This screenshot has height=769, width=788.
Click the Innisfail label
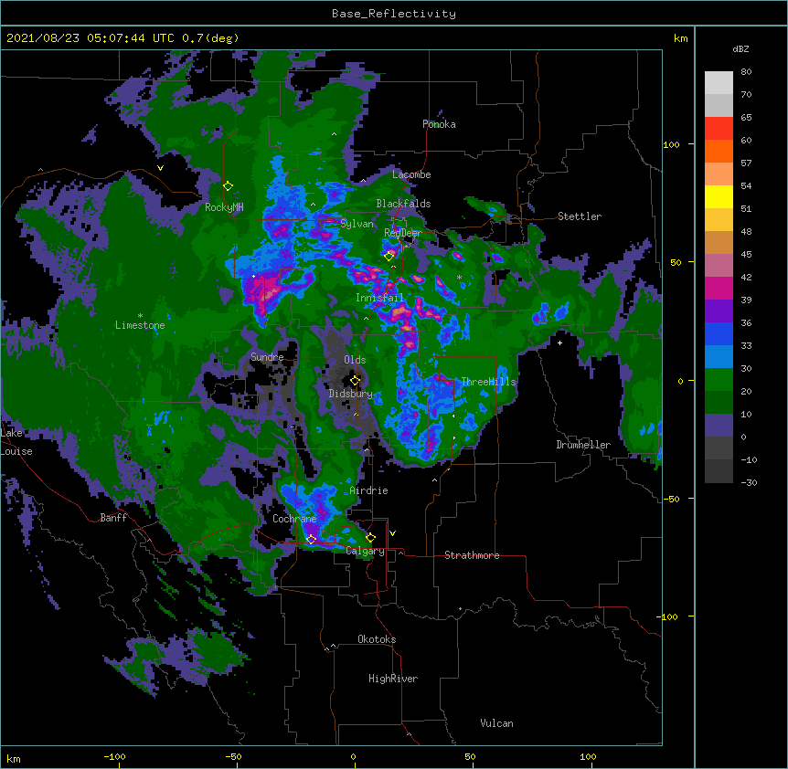[x=379, y=298]
